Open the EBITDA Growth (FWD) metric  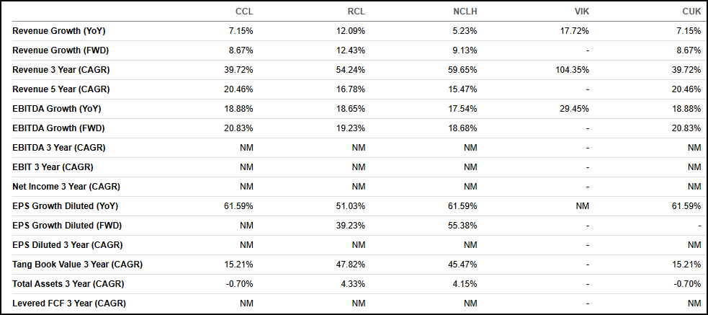click(58, 128)
